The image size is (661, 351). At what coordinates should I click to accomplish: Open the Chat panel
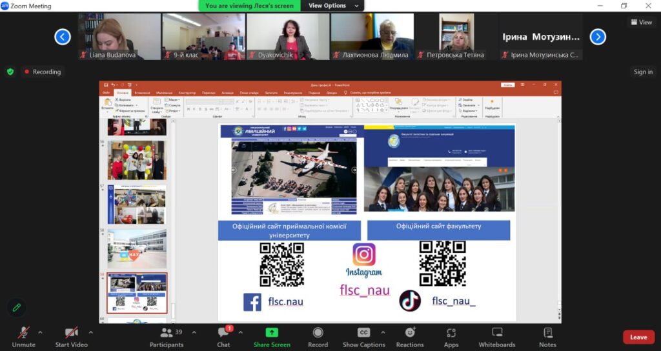tap(223, 336)
